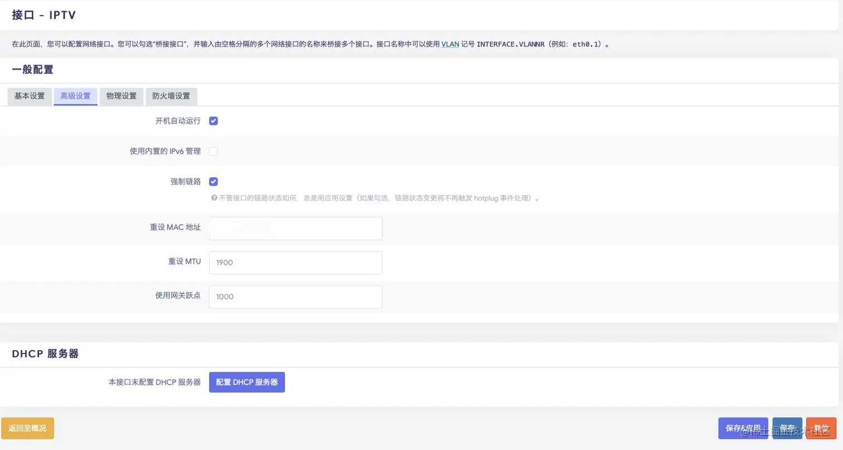Screen dimensions: 843x450
Task: Click the 接口 - IPTV page title
Action: [x=44, y=15]
